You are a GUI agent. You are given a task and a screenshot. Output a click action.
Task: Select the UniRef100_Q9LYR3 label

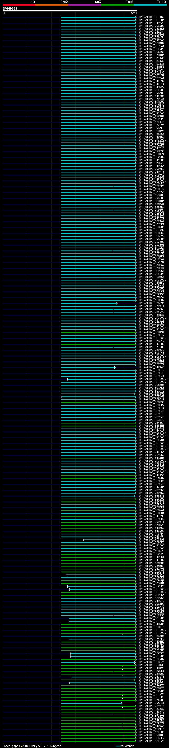(x=152, y=49)
